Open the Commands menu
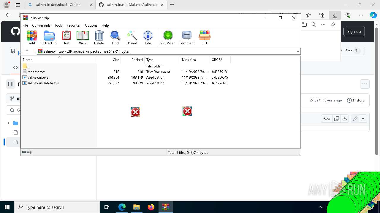This screenshot has height=213, width=380. coord(41,25)
